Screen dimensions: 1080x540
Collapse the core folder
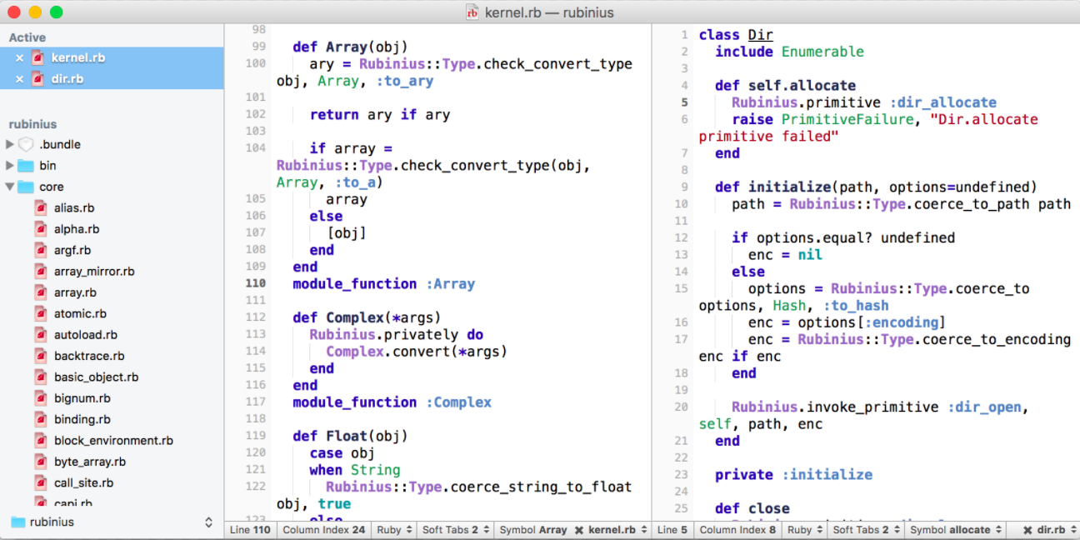10,187
